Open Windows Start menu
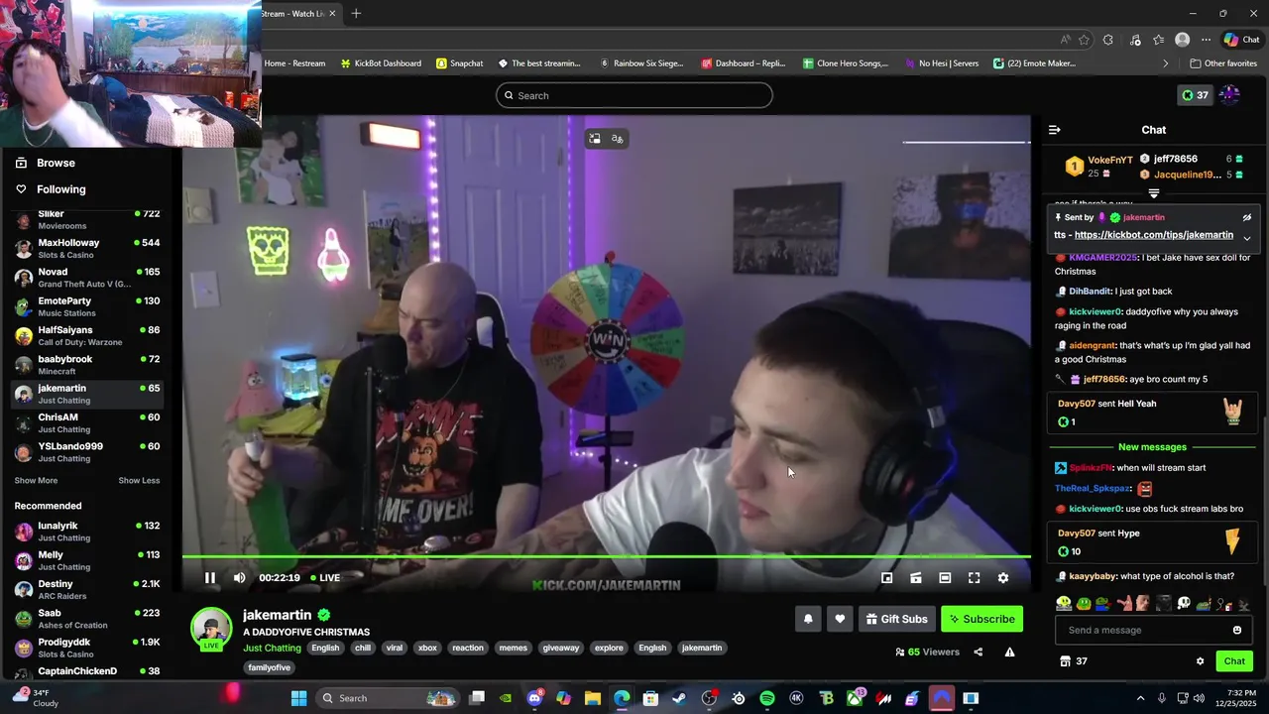The image size is (1269, 714). click(298, 698)
